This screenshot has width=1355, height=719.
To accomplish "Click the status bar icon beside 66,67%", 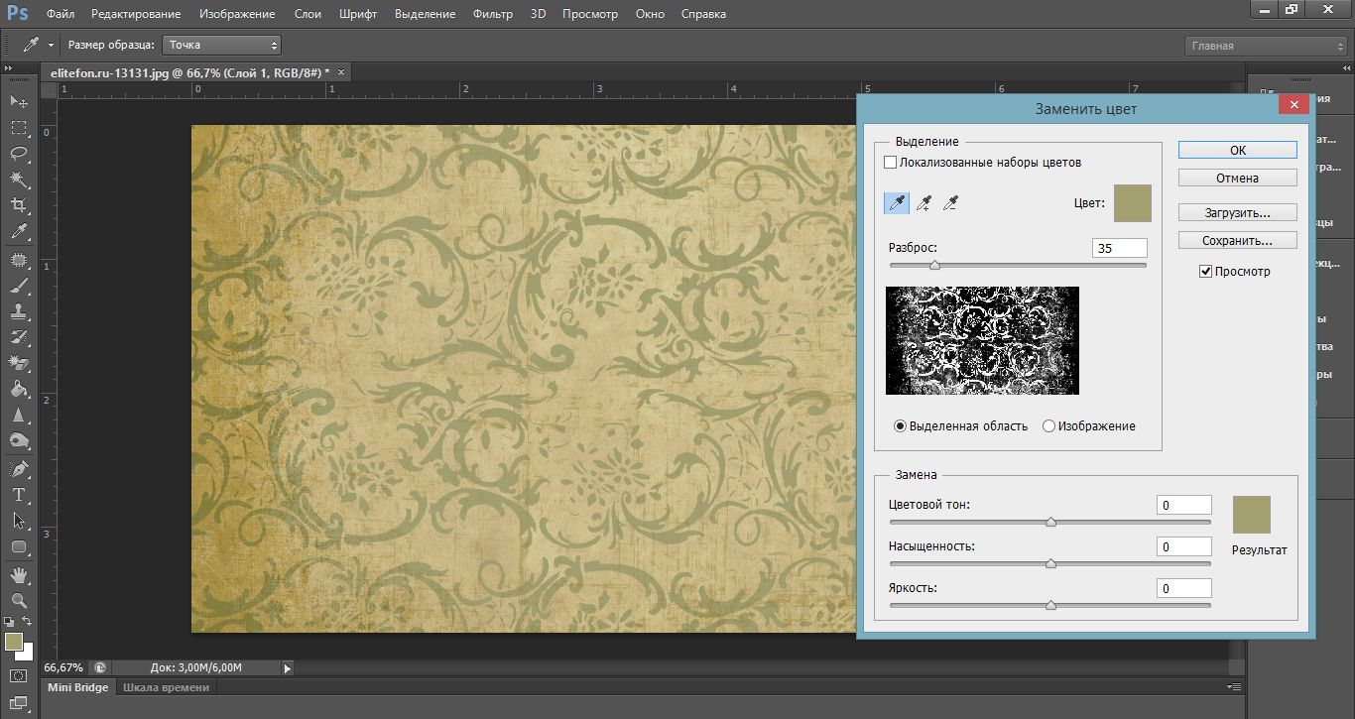I will pos(100,667).
